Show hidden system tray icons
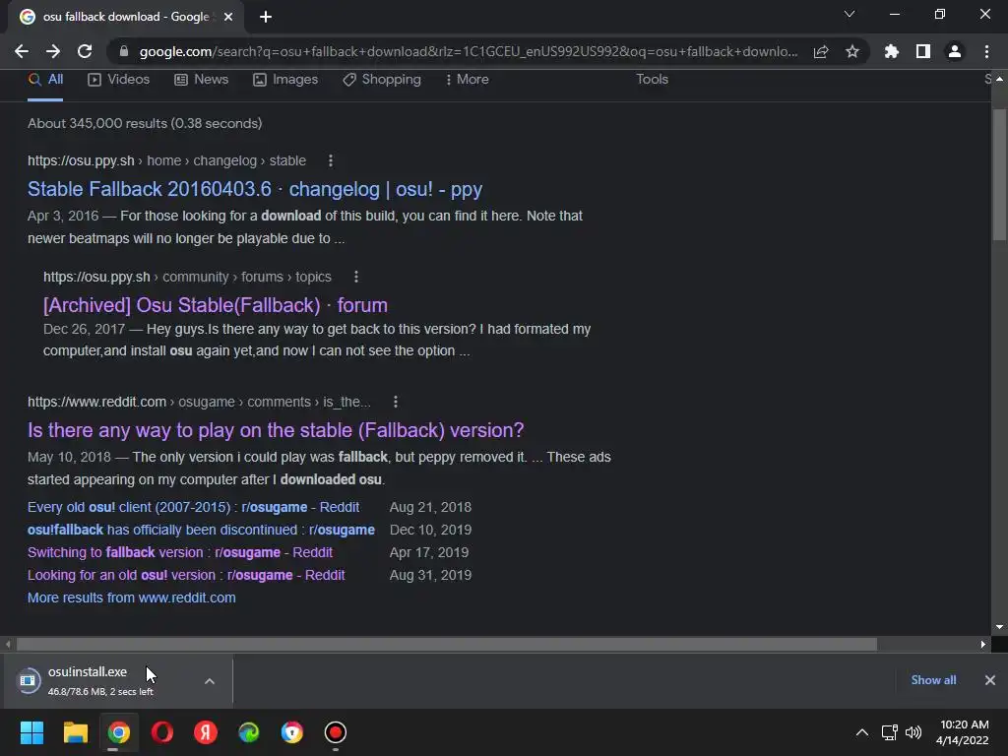Image resolution: width=1008 pixels, height=756 pixels. [x=862, y=732]
